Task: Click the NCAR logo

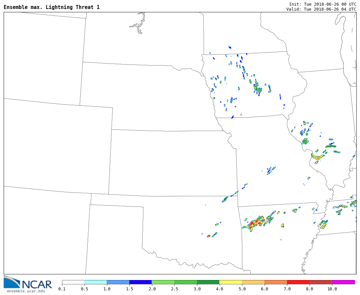Action: point(28,282)
